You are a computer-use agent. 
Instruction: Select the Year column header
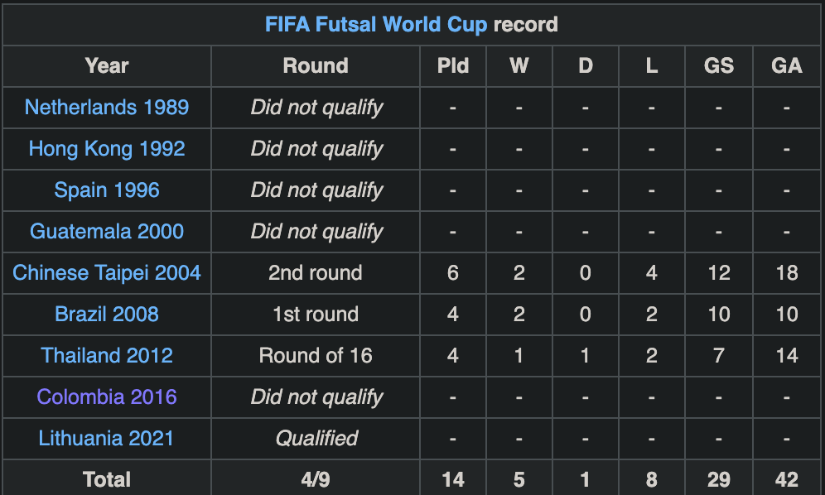[x=107, y=65]
